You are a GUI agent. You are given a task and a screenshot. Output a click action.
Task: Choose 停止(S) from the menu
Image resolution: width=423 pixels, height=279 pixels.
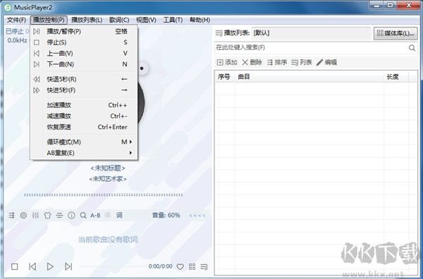pyautogui.click(x=84, y=42)
